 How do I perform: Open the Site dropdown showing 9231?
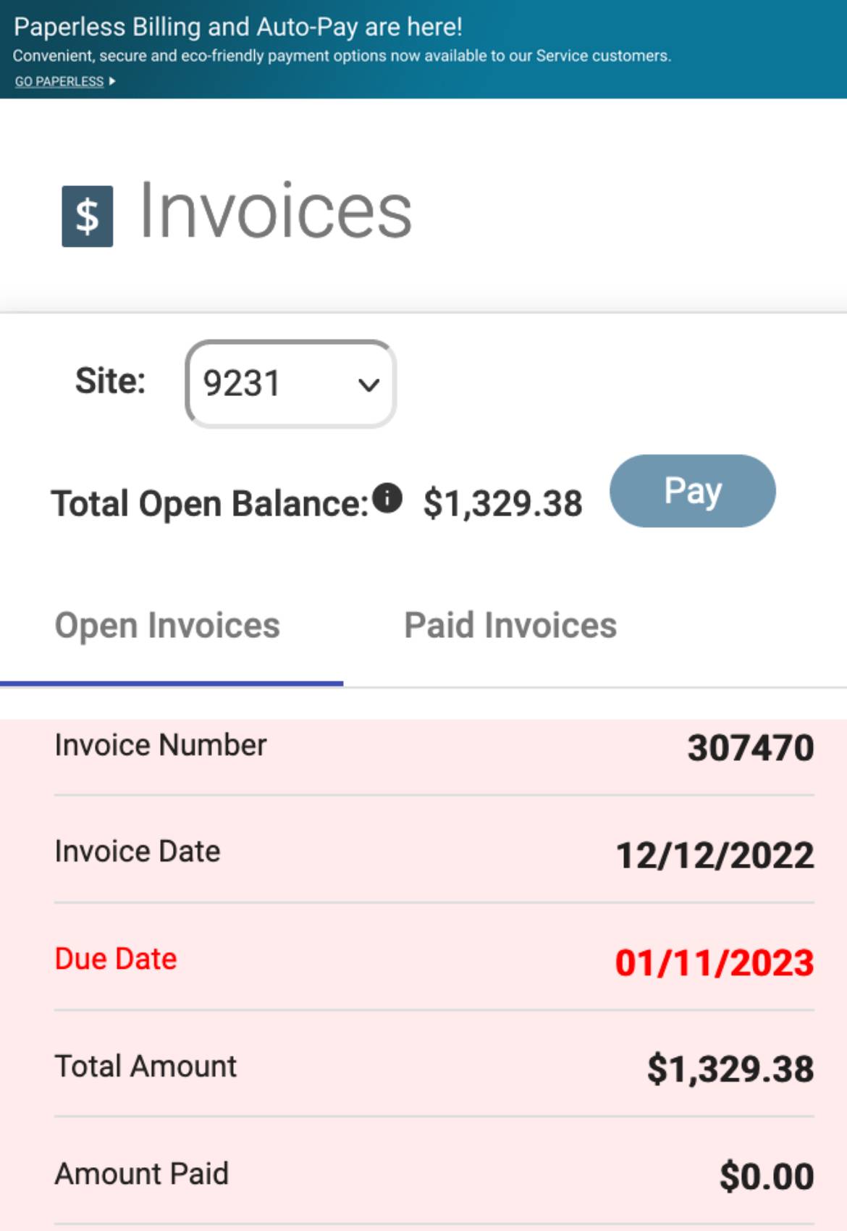click(x=291, y=384)
